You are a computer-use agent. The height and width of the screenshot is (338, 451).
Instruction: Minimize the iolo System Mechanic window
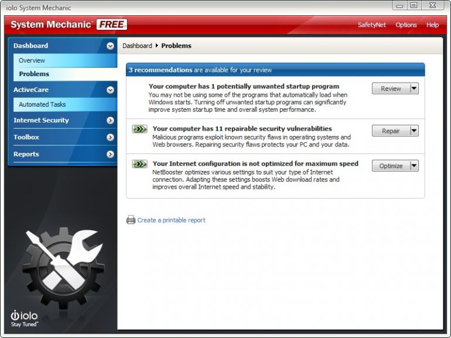(x=399, y=5)
